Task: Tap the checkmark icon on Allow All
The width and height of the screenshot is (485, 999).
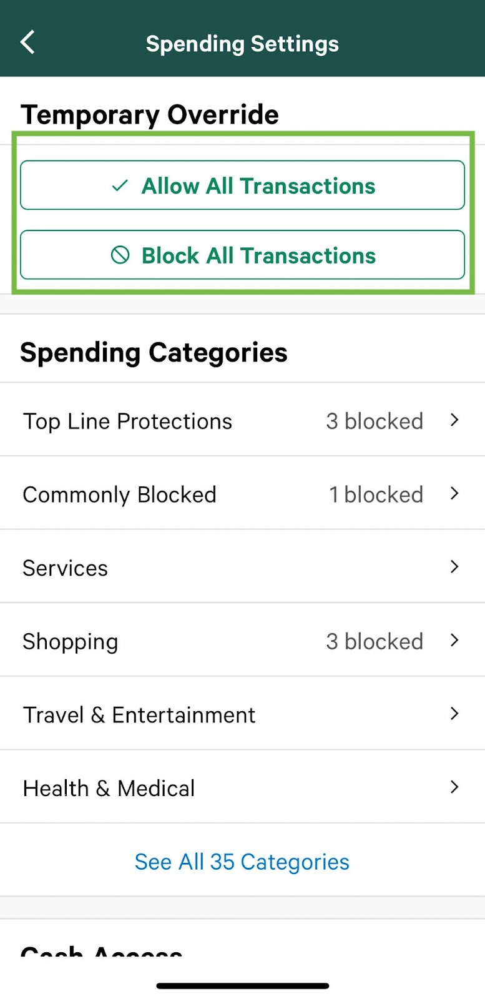Action: [119, 185]
